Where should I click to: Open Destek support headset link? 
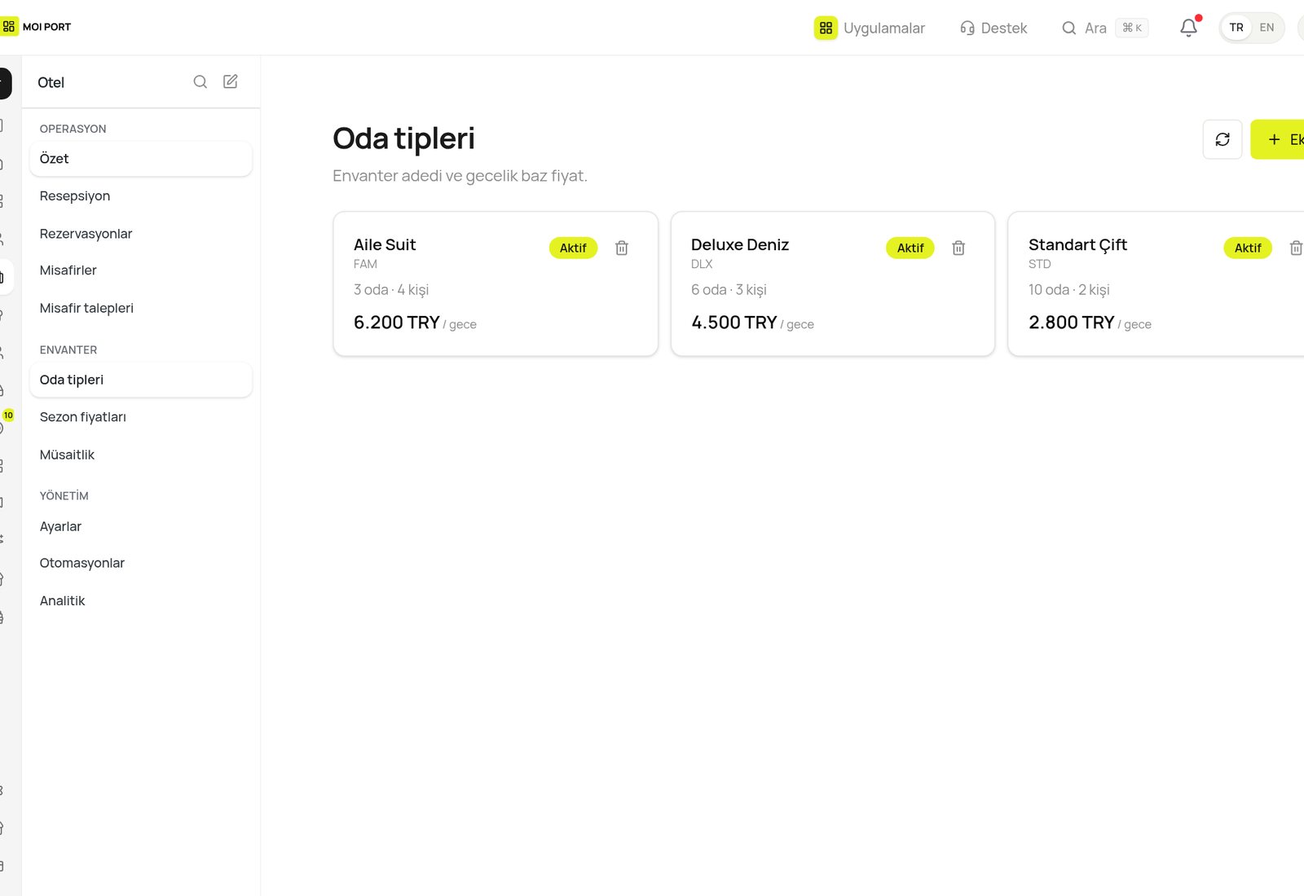(x=993, y=28)
